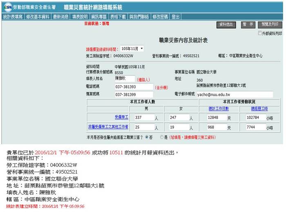Click the 統計表建立時間 line at the bottom
Image resolution: width=286 pixels, height=214 pixels.
pyautogui.click(x=45, y=206)
